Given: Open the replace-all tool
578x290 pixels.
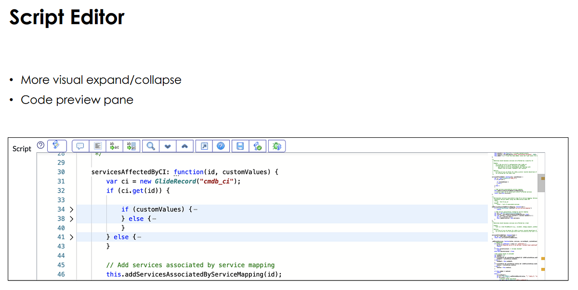Looking at the screenshot, I should pyautogui.click(x=131, y=145).
